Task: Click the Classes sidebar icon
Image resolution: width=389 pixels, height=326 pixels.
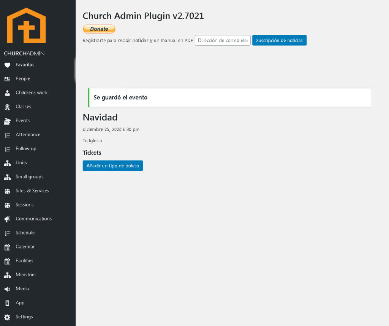Action: click(x=7, y=107)
